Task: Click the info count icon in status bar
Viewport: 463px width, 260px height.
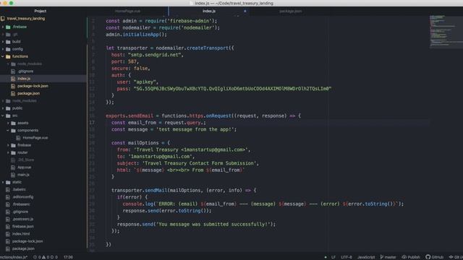Action: tap(52, 257)
